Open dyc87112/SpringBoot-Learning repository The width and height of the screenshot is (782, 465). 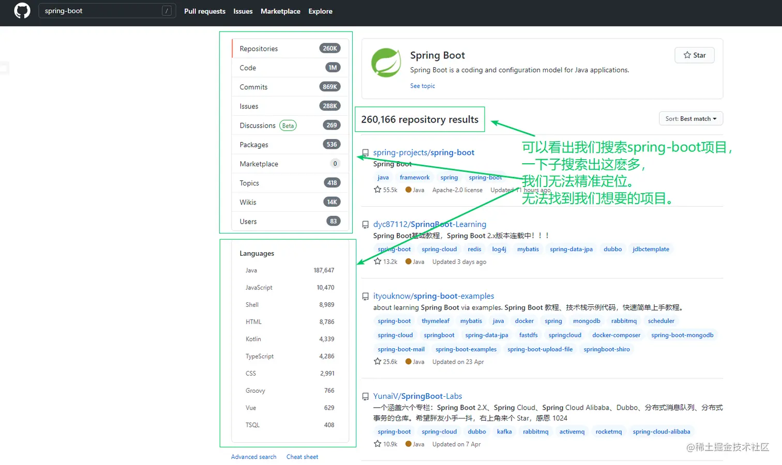430,224
